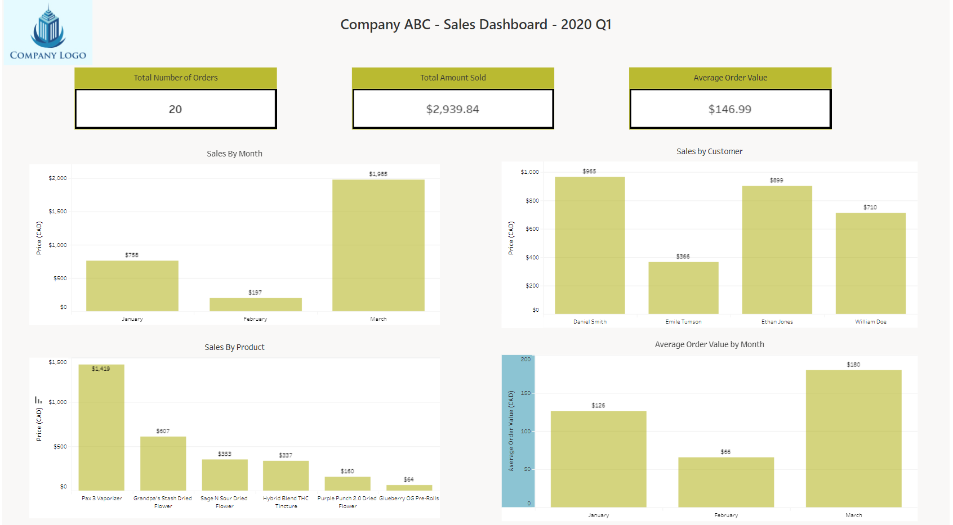Click Emile Tumson's $366 sales bar
Screen dimensions: 953x525
pyautogui.click(x=683, y=288)
